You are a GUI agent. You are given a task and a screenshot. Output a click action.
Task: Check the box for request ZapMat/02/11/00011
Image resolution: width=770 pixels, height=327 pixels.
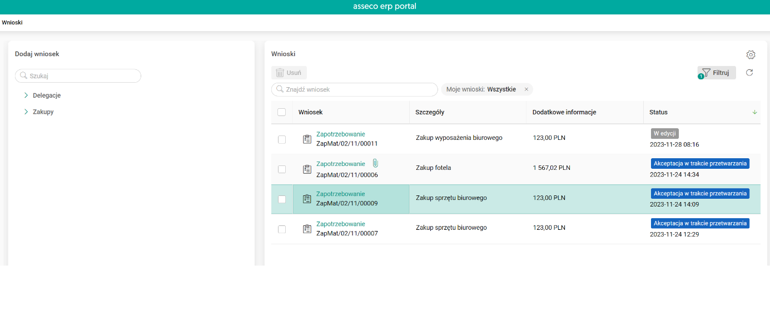pos(282,139)
